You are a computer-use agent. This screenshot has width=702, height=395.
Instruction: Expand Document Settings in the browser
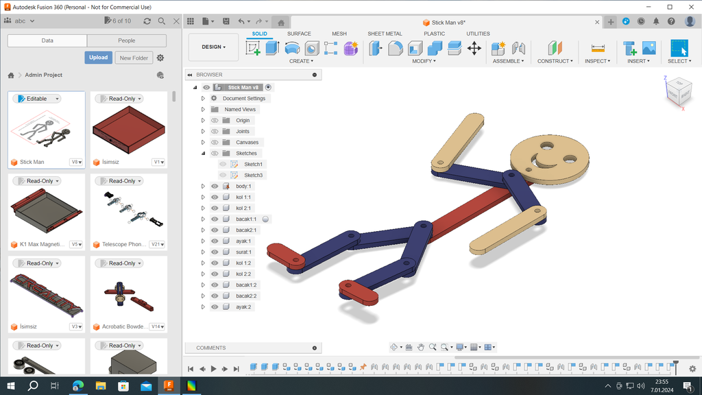pos(203,98)
